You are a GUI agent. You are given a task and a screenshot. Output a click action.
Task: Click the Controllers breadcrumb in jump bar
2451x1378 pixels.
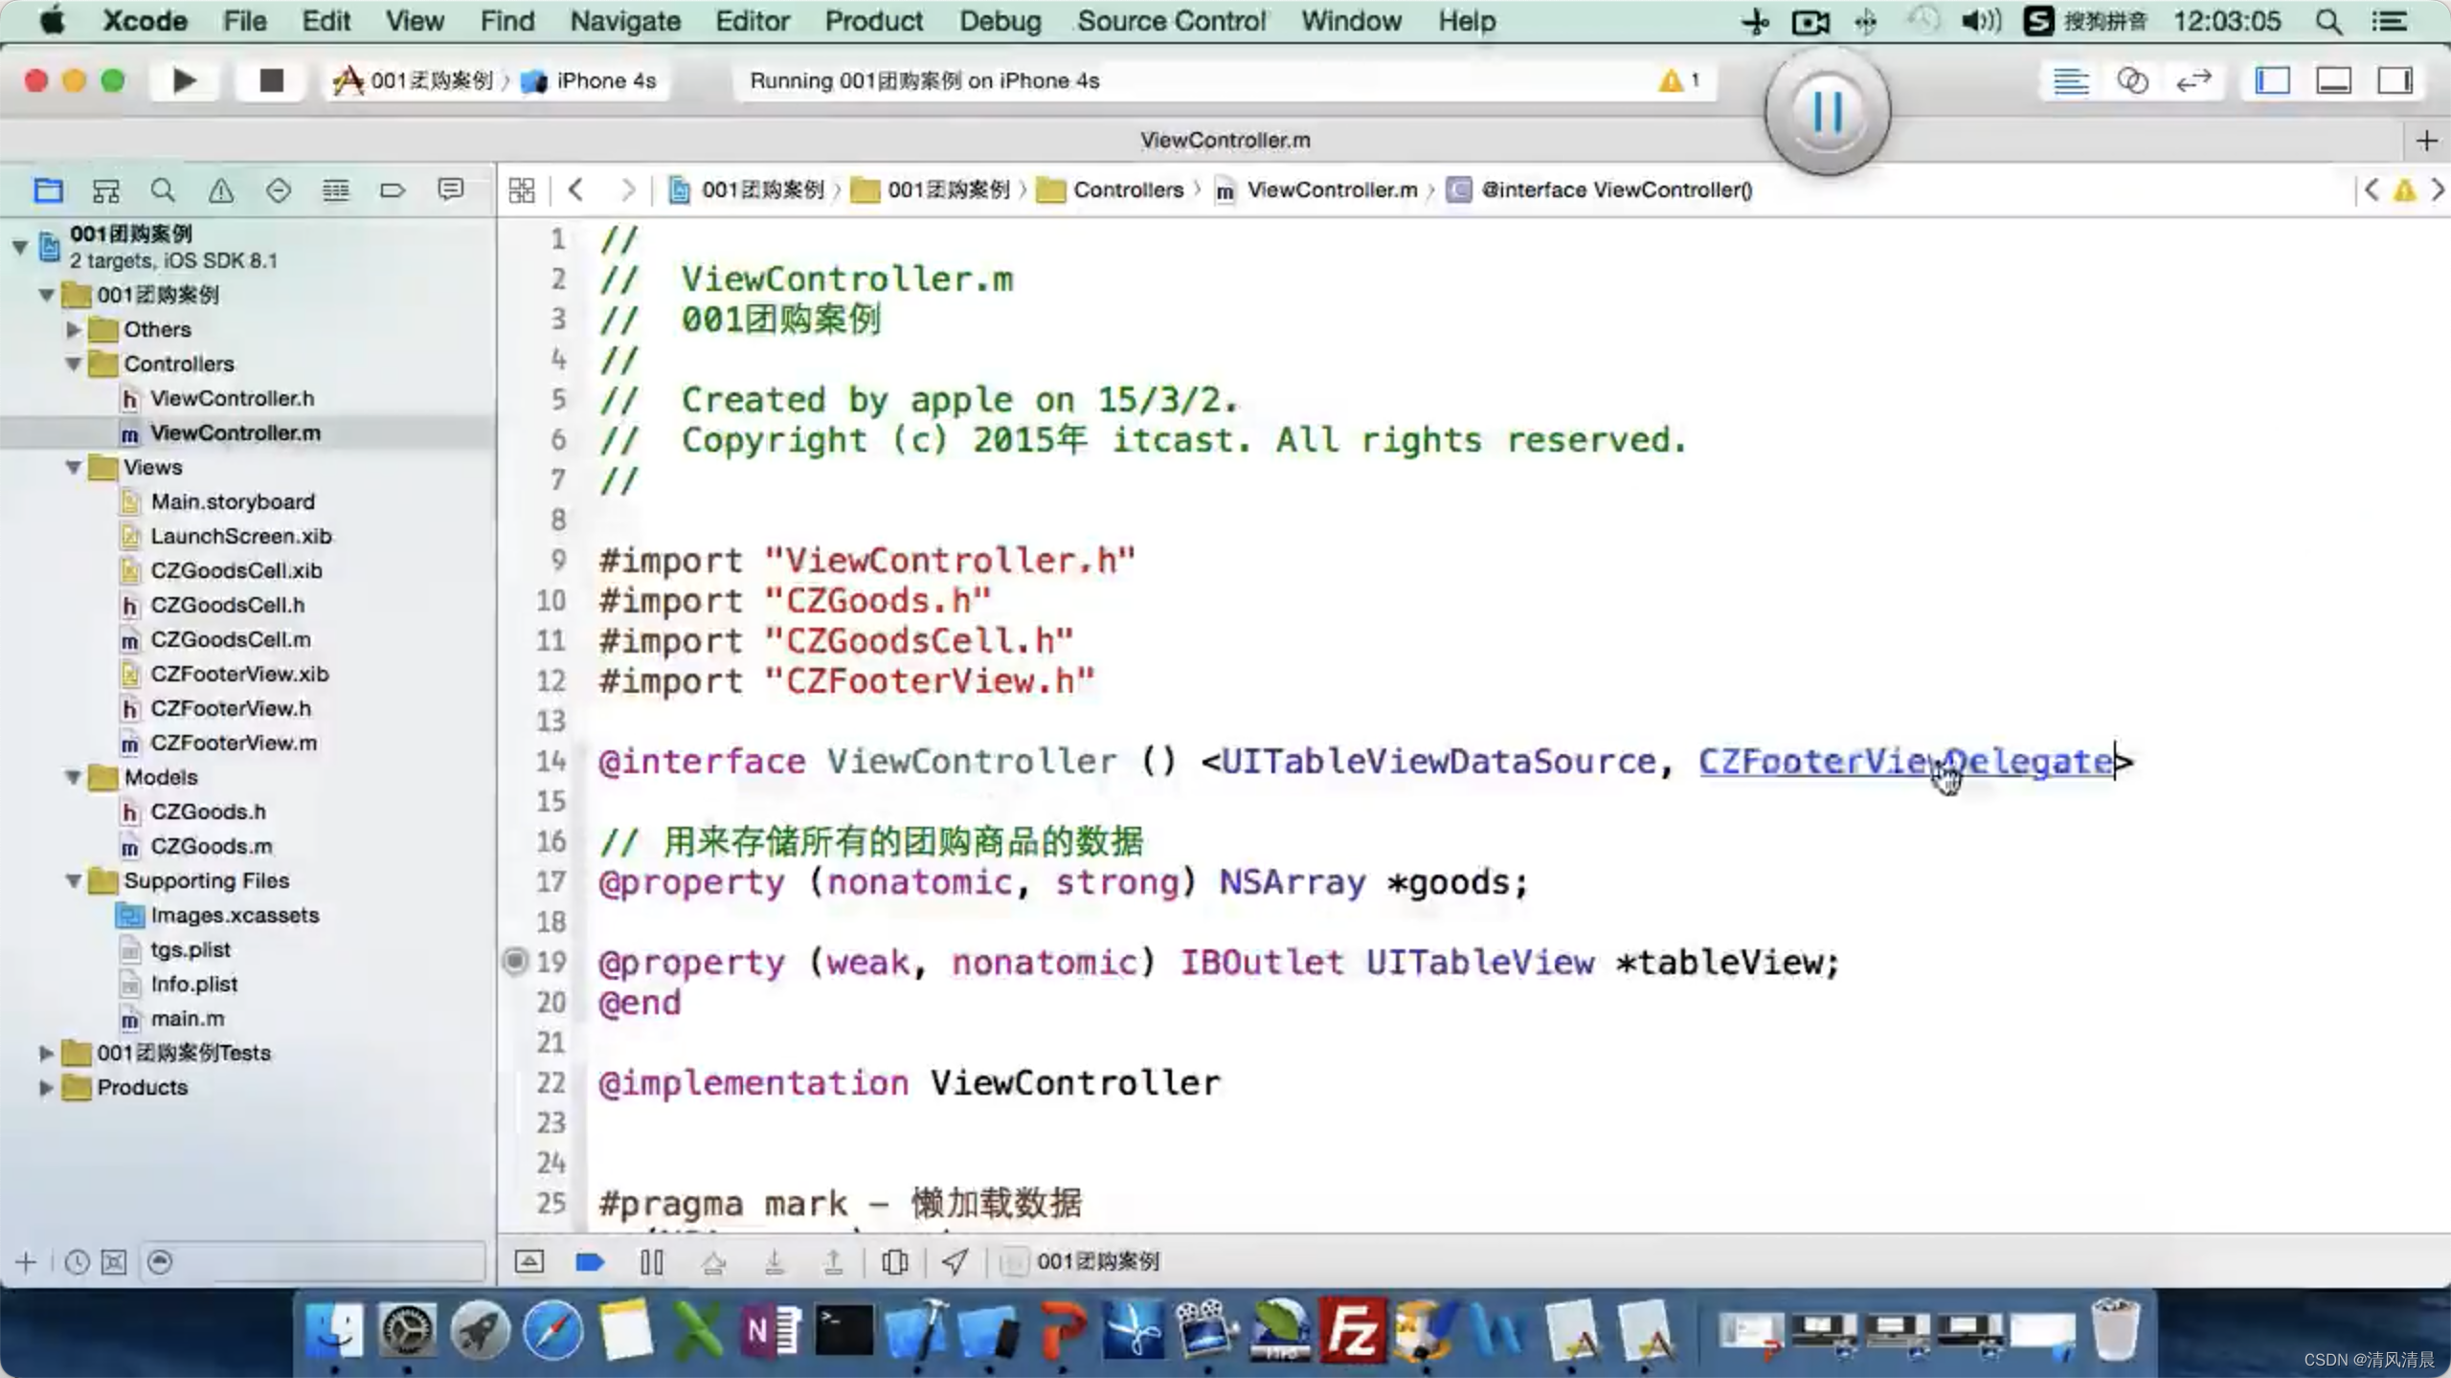click(x=1112, y=190)
